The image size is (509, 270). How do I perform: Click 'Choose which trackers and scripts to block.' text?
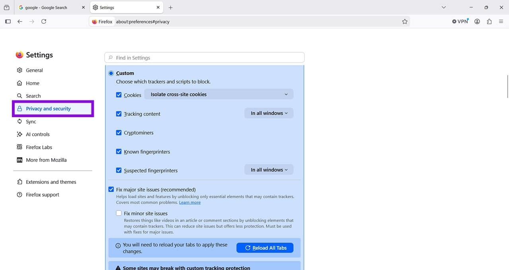163,82
